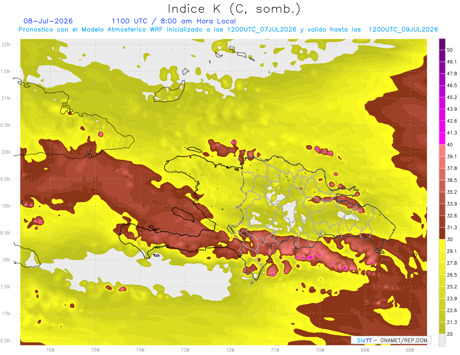Click the legend value '37.8'

tap(452, 169)
